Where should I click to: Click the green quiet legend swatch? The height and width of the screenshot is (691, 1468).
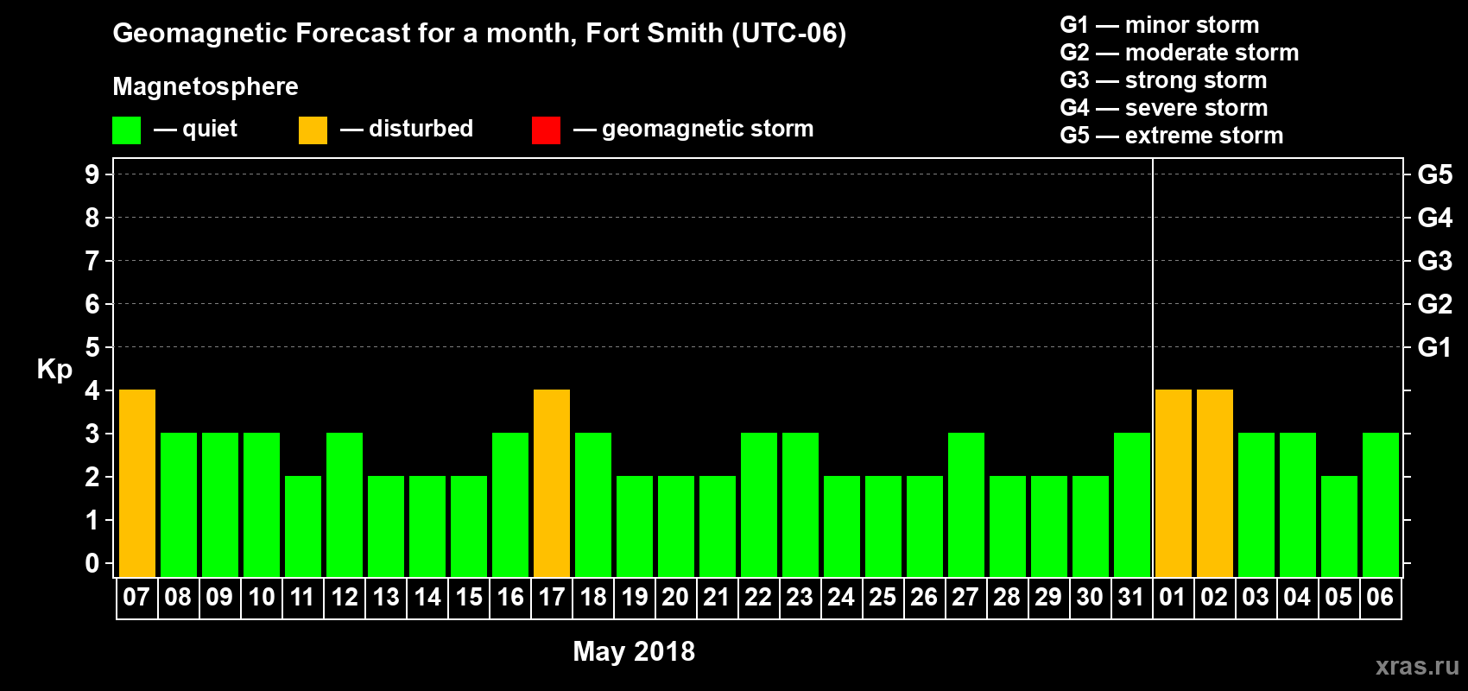coord(126,130)
